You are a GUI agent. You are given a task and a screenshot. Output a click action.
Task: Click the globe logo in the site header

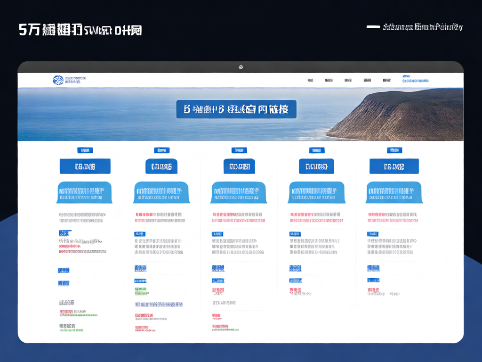point(58,80)
